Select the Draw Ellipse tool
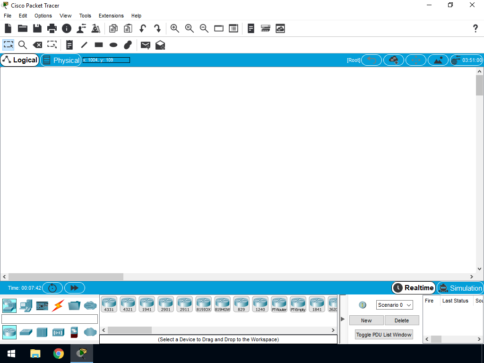The height and width of the screenshot is (363, 484). 113,45
